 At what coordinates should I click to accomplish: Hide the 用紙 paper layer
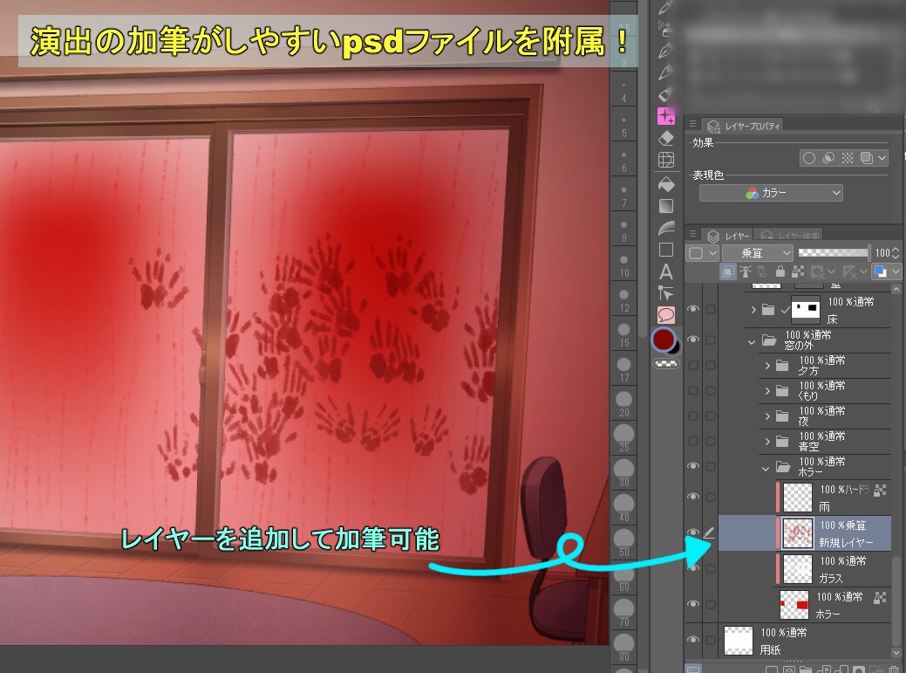click(693, 640)
